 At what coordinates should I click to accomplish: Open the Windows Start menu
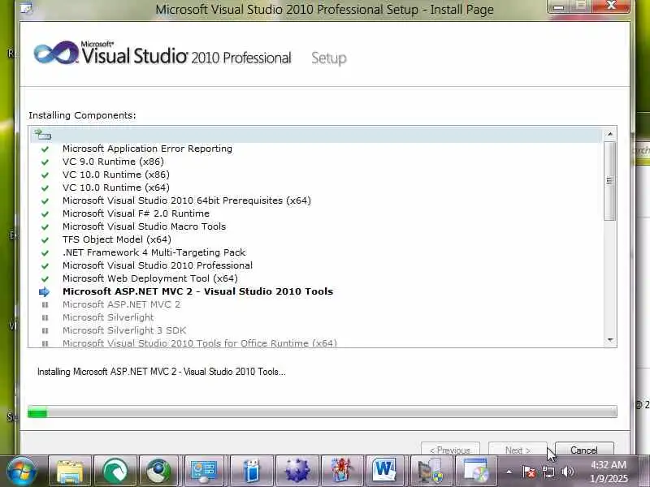(21, 471)
